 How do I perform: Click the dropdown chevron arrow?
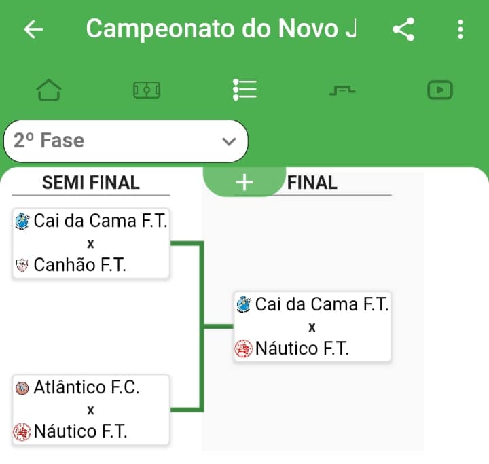click(229, 141)
